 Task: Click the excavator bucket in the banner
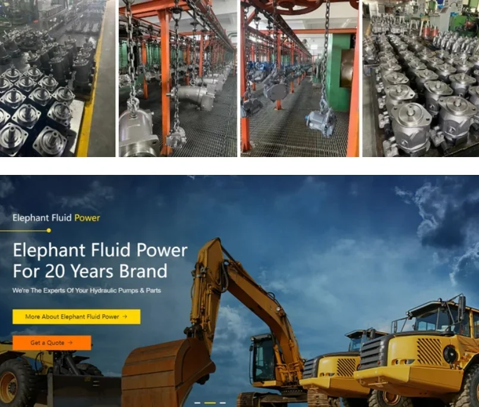pyautogui.click(x=168, y=371)
